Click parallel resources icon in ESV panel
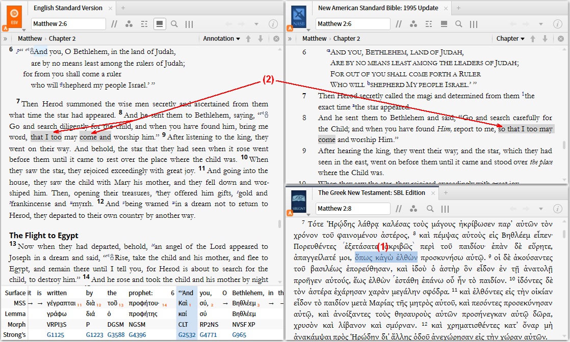The image size is (570, 342). 114,24
